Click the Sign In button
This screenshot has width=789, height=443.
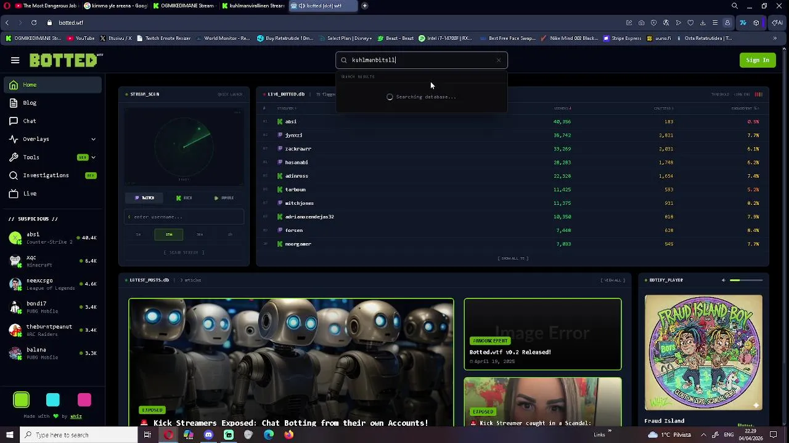click(x=757, y=60)
